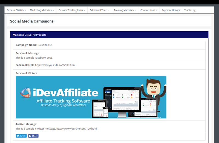Click the URL in the Twitter message
This screenshot has height=143, width=219.
(x=77, y=128)
